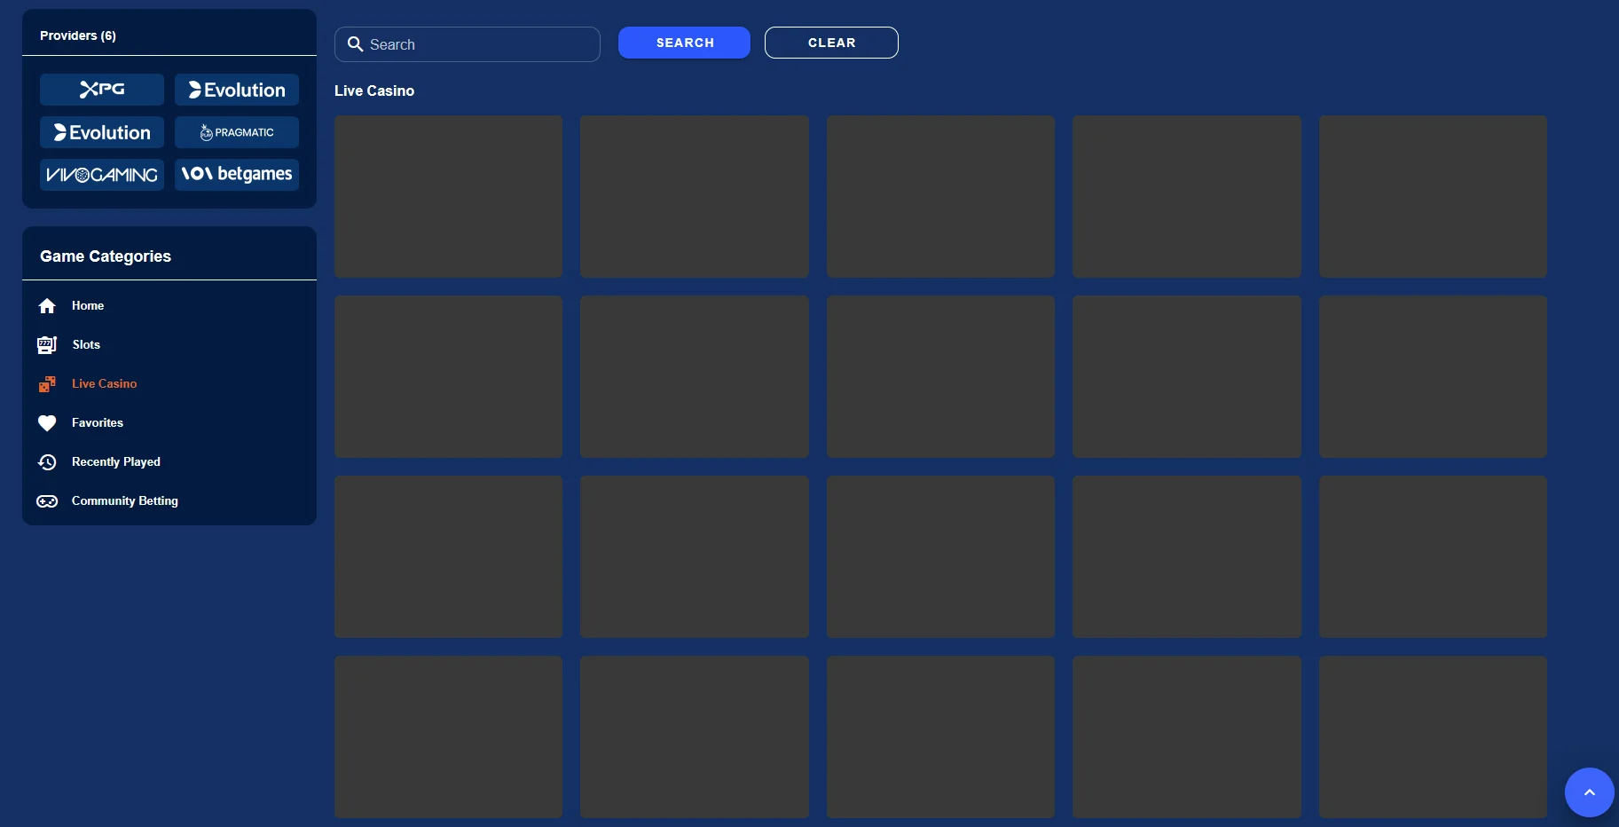Focus the Search text field

pyautogui.click(x=479, y=44)
